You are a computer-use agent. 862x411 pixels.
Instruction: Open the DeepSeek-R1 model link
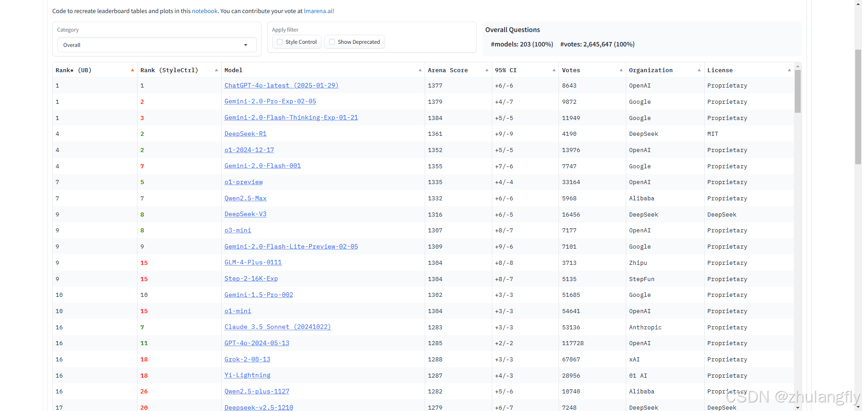245,134
